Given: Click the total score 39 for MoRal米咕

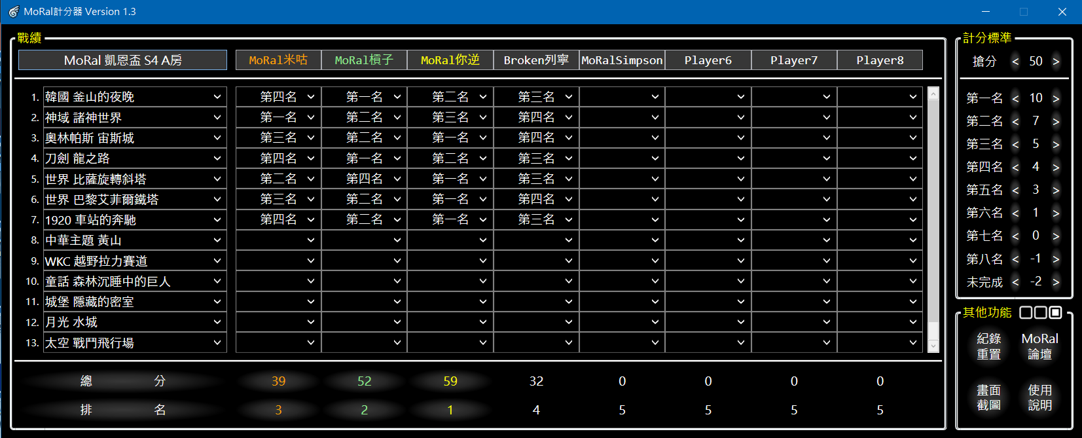Looking at the screenshot, I should (278, 381).
